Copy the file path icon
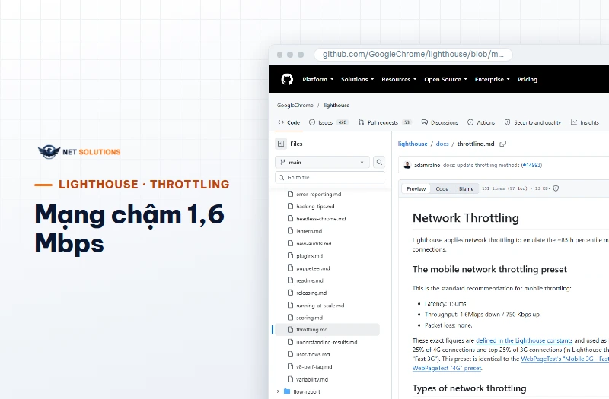The height and width of the screenshot is (399, 609). 503,144
